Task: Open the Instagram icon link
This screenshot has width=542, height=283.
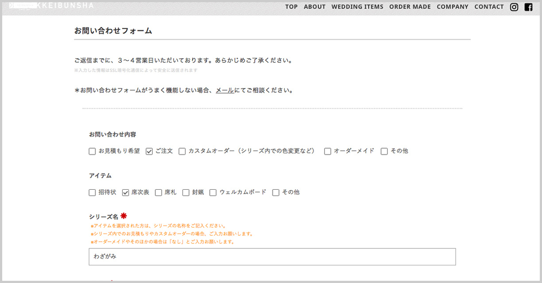Action: [514, 7]
